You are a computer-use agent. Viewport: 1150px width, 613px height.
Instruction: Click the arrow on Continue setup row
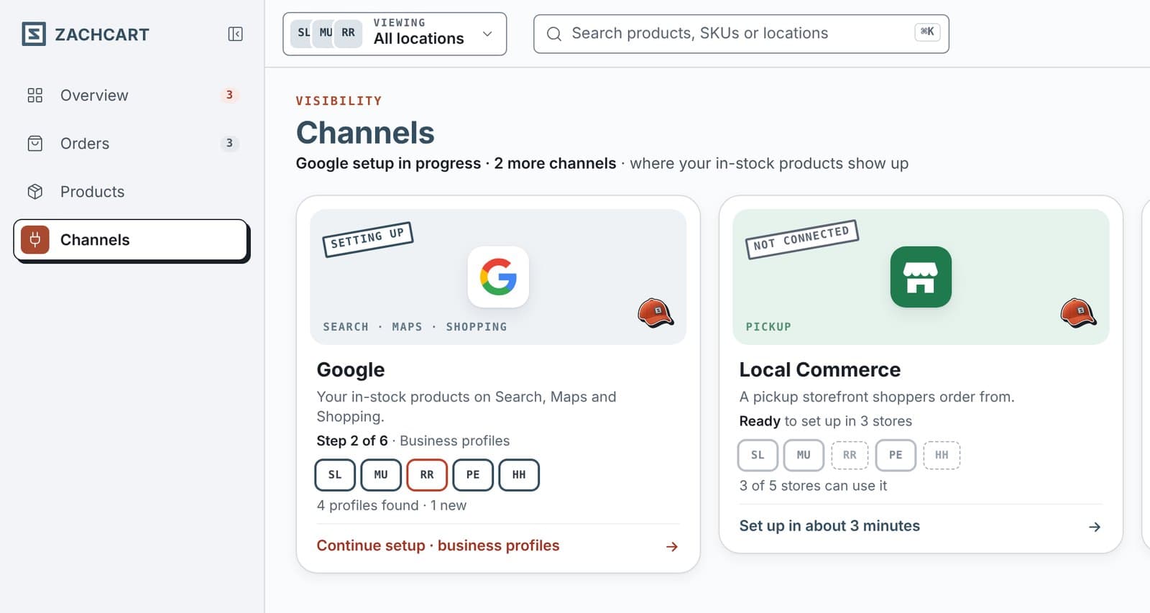(x=672, y=547)
